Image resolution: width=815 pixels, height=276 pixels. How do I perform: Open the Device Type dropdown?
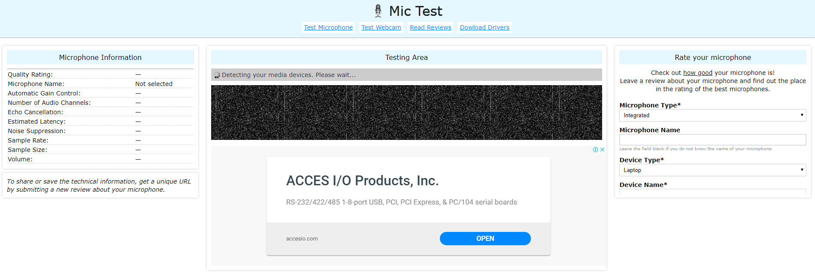tap(712, 170)
